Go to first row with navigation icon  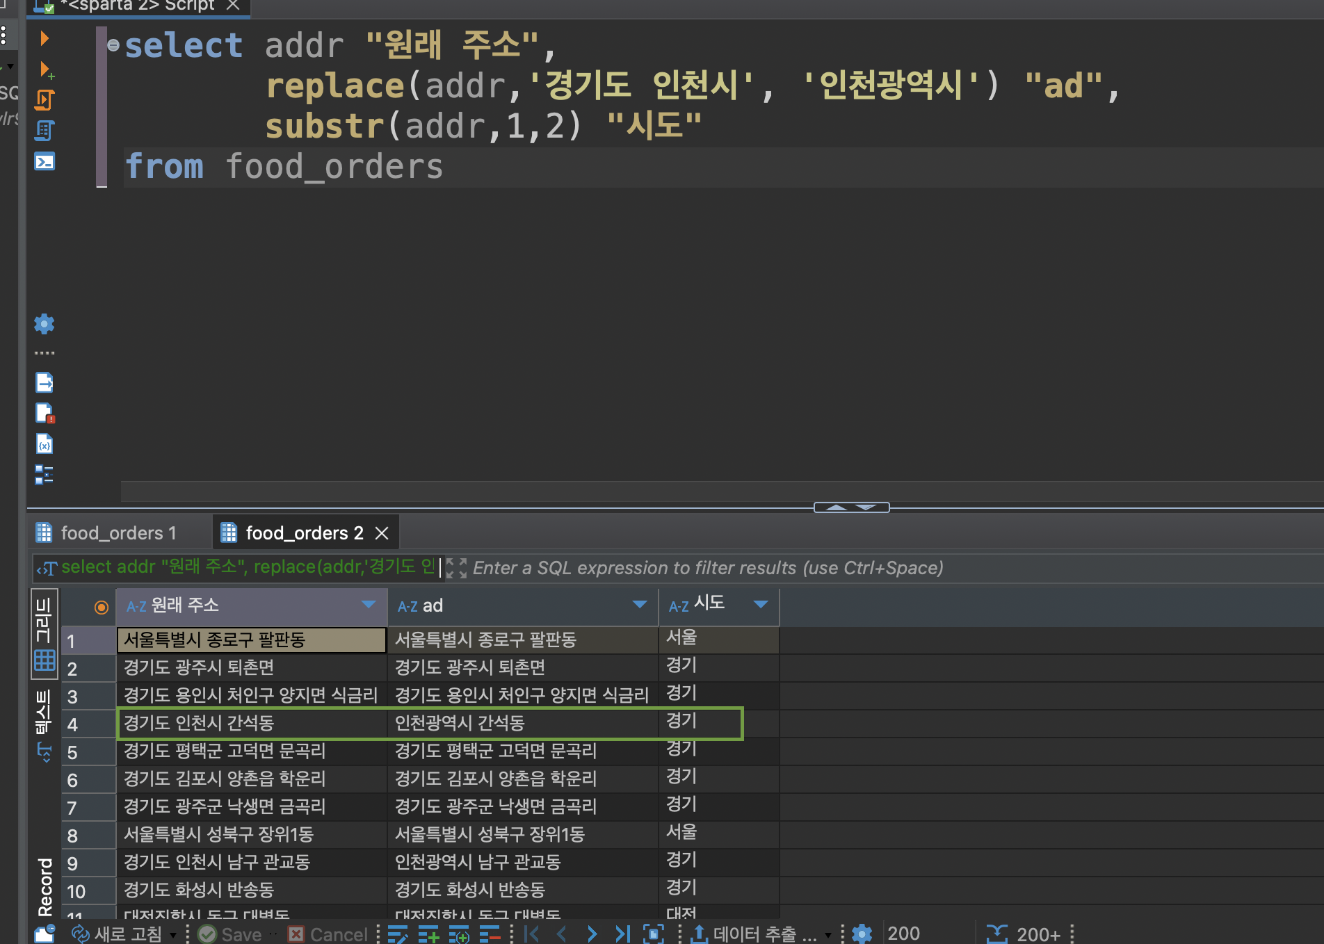click(x=531, y=934)
